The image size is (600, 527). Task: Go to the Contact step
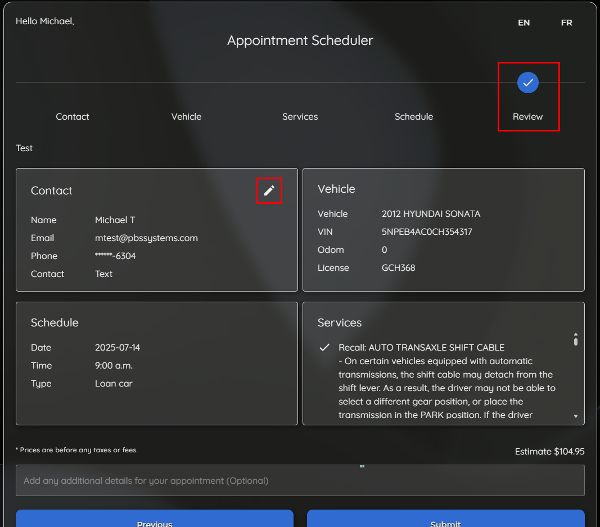coord(73,117)
